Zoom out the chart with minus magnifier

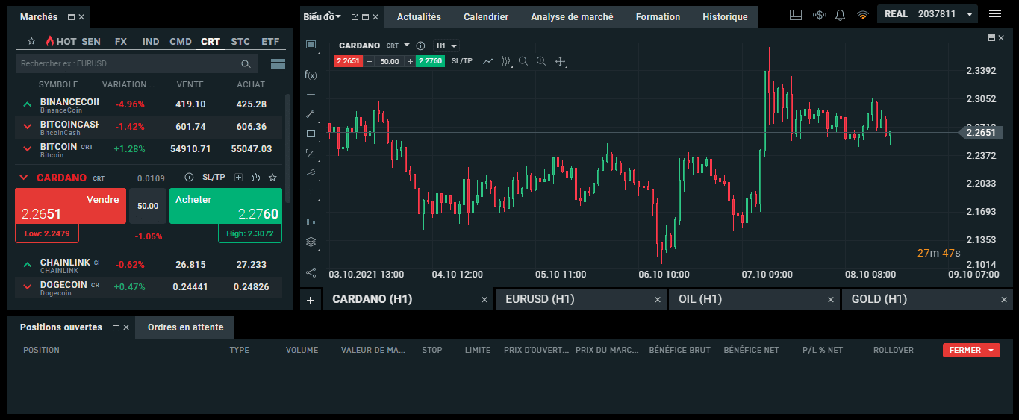pyautogui.click(x=523, y=61)
